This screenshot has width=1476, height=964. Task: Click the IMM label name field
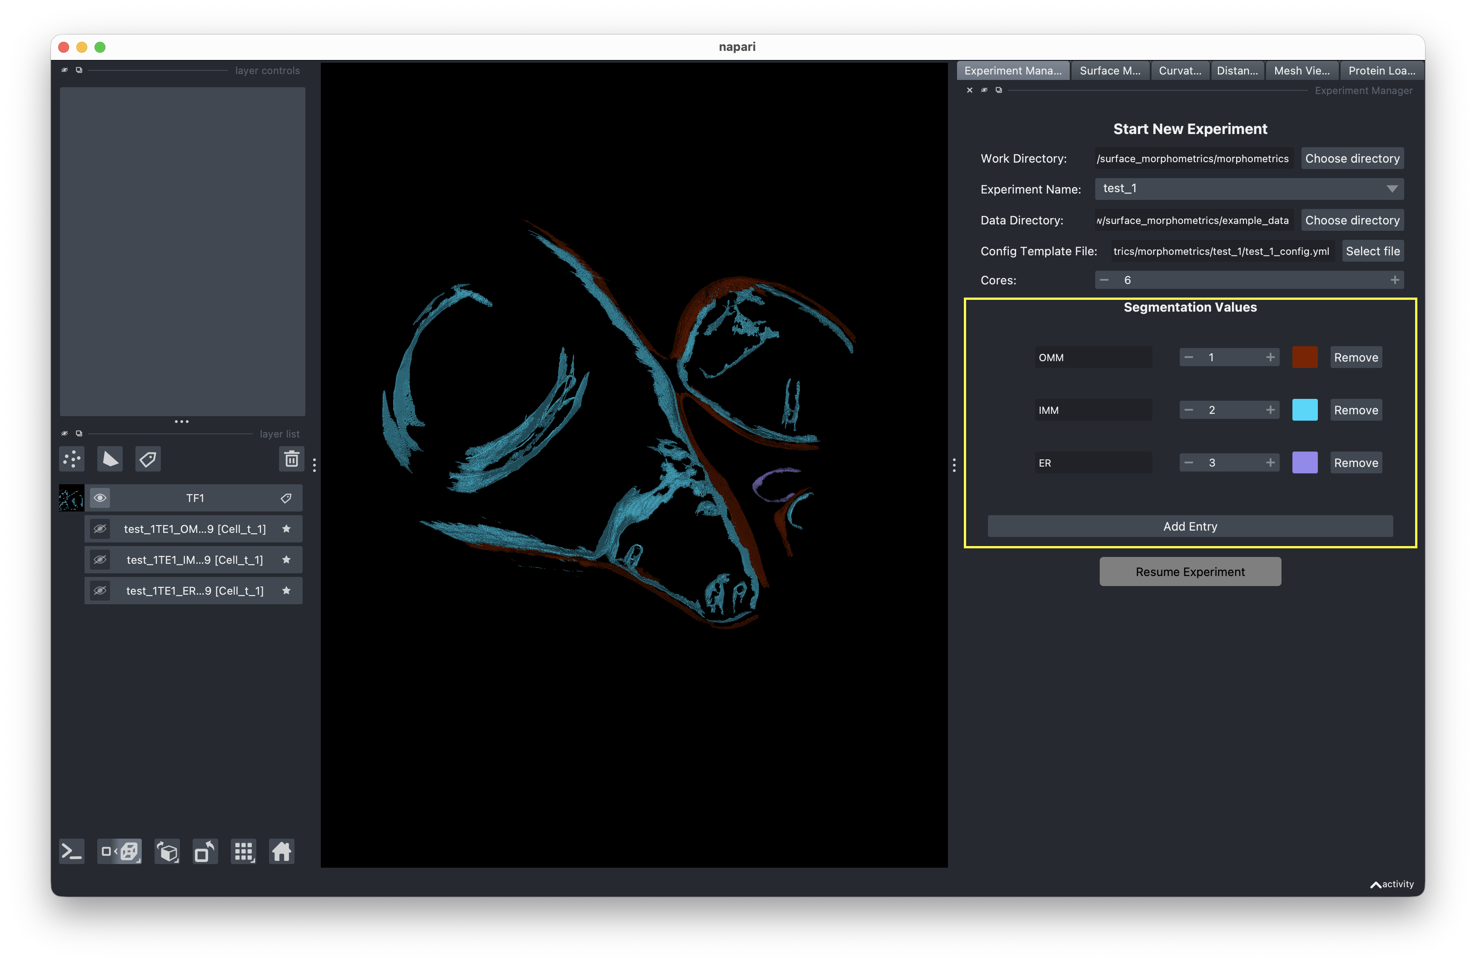1093,410
